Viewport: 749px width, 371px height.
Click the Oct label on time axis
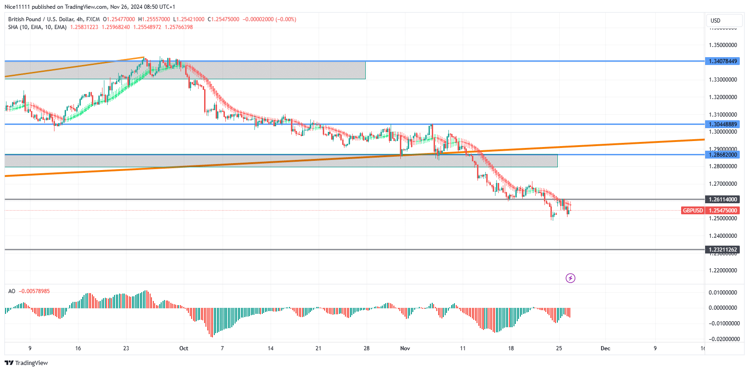pos(184,348)
